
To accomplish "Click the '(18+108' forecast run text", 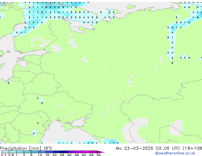I will pos(192,148).
